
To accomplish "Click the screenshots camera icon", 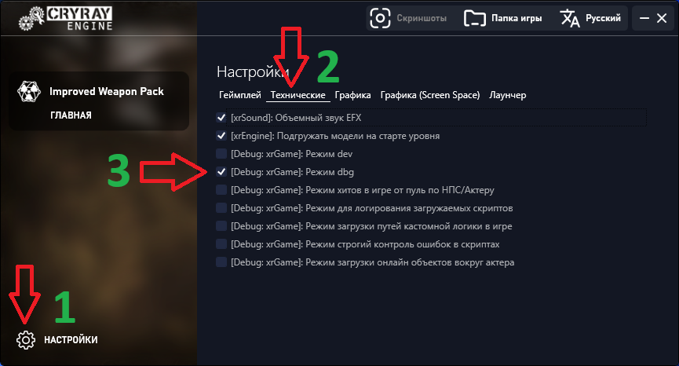I will [x=380, y=18].
